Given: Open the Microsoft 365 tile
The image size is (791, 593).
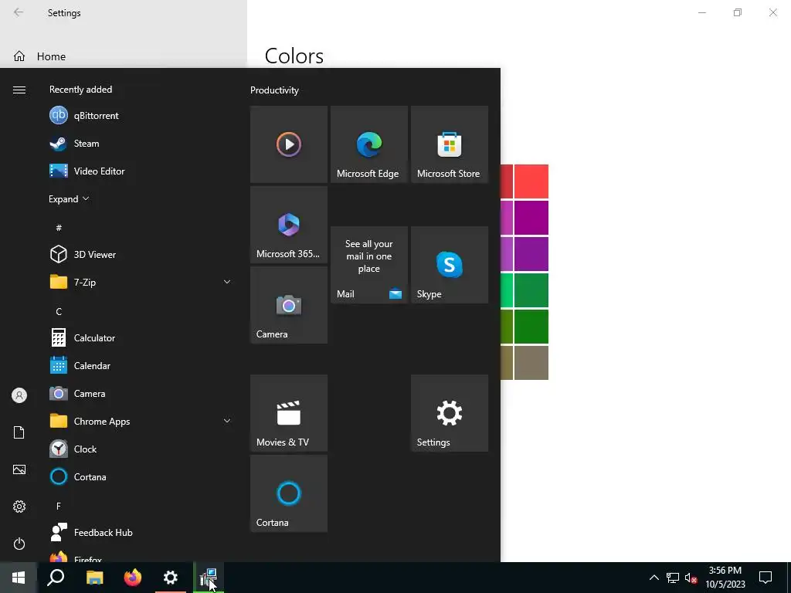Looking at the screenshot, I should click(x=289, y=225).
